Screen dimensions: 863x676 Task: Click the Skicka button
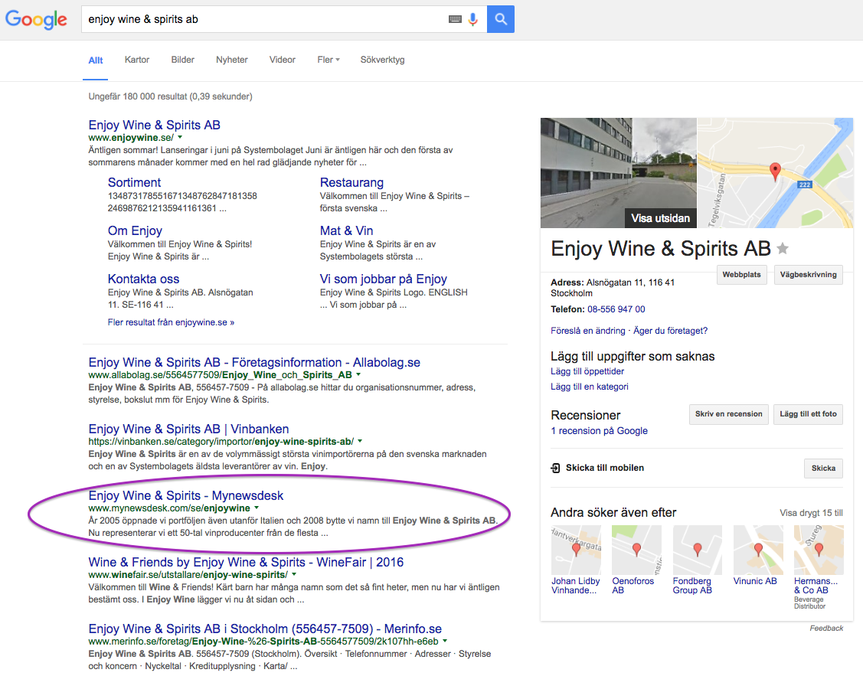click(x=823, y=468)
